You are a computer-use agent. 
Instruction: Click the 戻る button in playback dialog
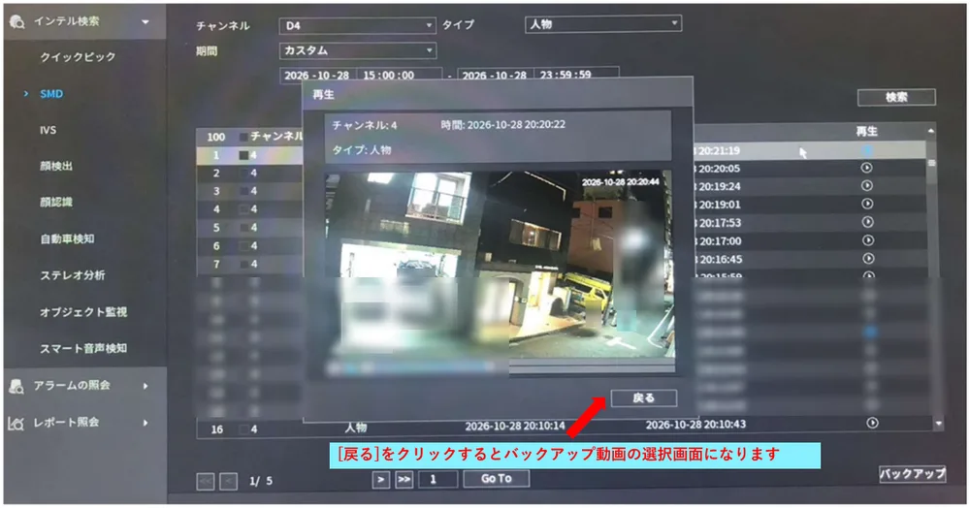tap(643, 398)
